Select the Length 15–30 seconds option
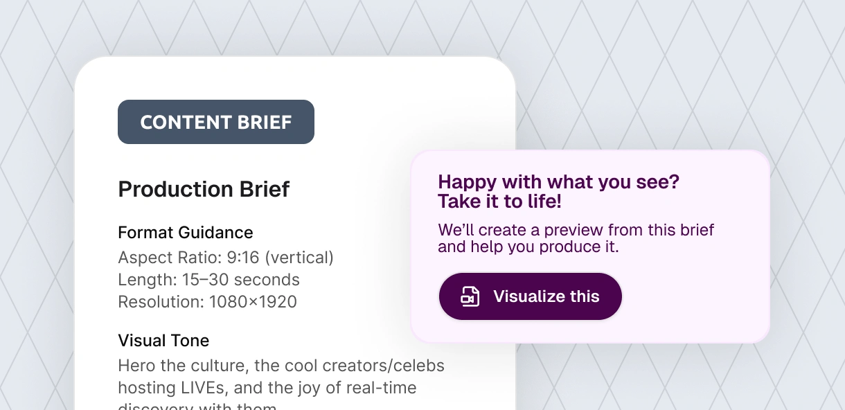This screenshot has width=845, height=410. click(208, 279)
